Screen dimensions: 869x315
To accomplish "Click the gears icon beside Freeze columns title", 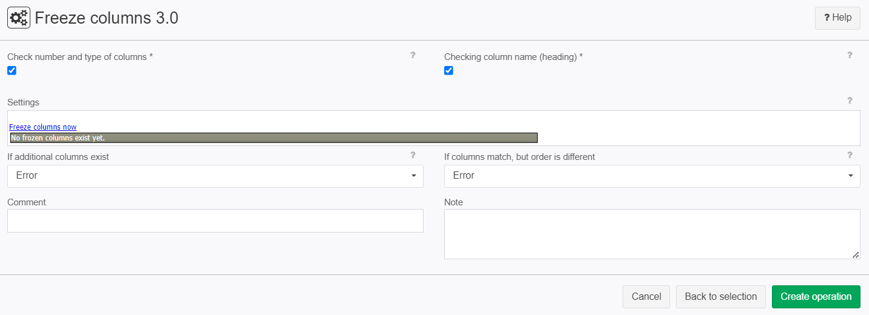I will pyautogui.click(x=19, y=18).
